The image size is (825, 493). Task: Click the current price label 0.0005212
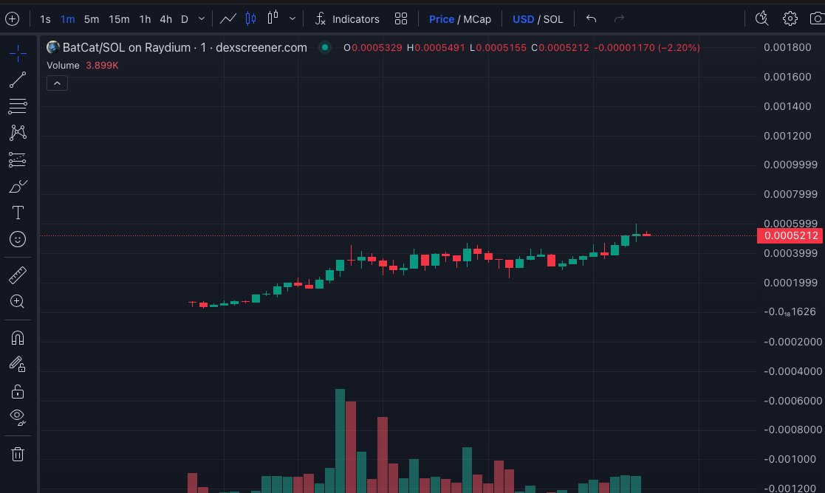click(790, 235)
